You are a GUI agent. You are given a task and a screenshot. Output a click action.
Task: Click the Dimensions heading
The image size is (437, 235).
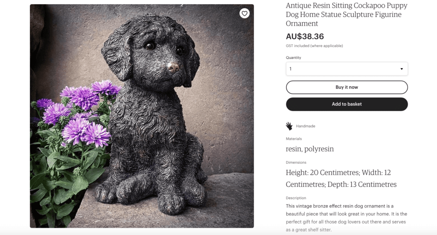tap(296, 162)
